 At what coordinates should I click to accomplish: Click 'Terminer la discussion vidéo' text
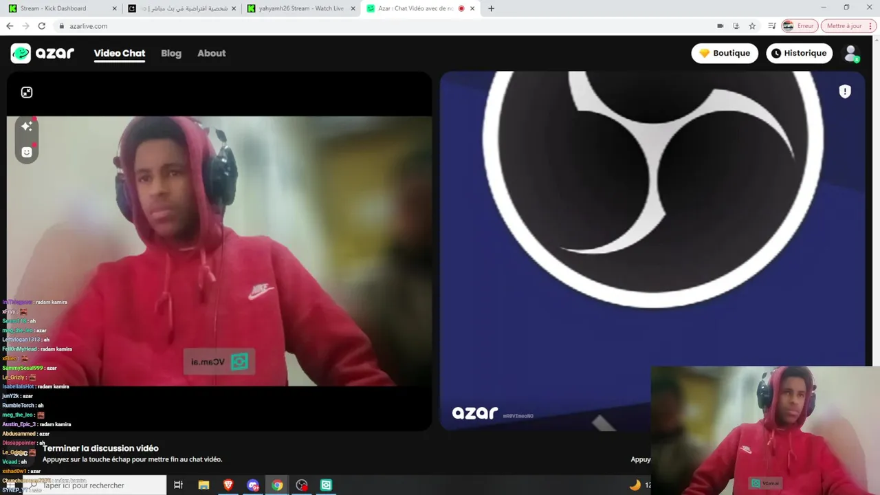coord(100,448)
